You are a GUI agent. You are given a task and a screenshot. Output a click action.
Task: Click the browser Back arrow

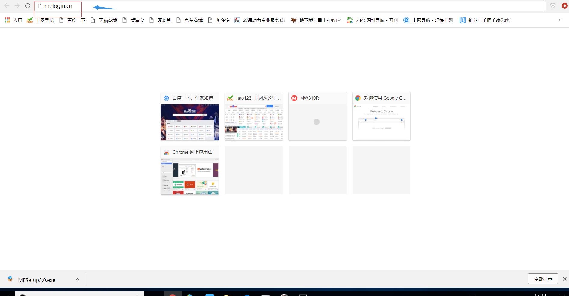(x=7, y=6)
